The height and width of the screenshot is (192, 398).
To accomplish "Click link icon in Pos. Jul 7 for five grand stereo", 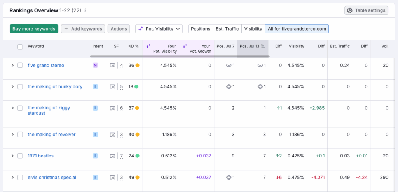I will pos(229,65).
